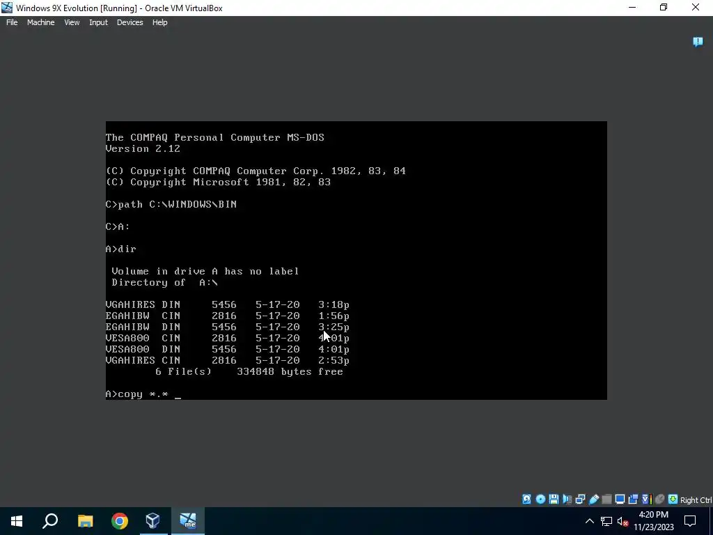
Task: Open the Help menu
Action: pos(159,22)
